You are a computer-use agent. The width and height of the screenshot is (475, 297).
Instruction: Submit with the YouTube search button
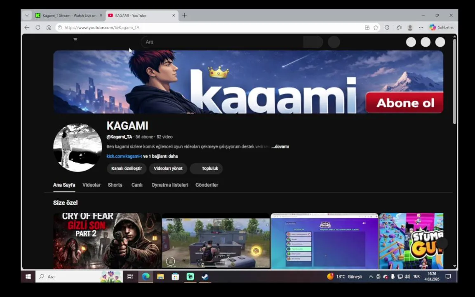pos(313,42)
